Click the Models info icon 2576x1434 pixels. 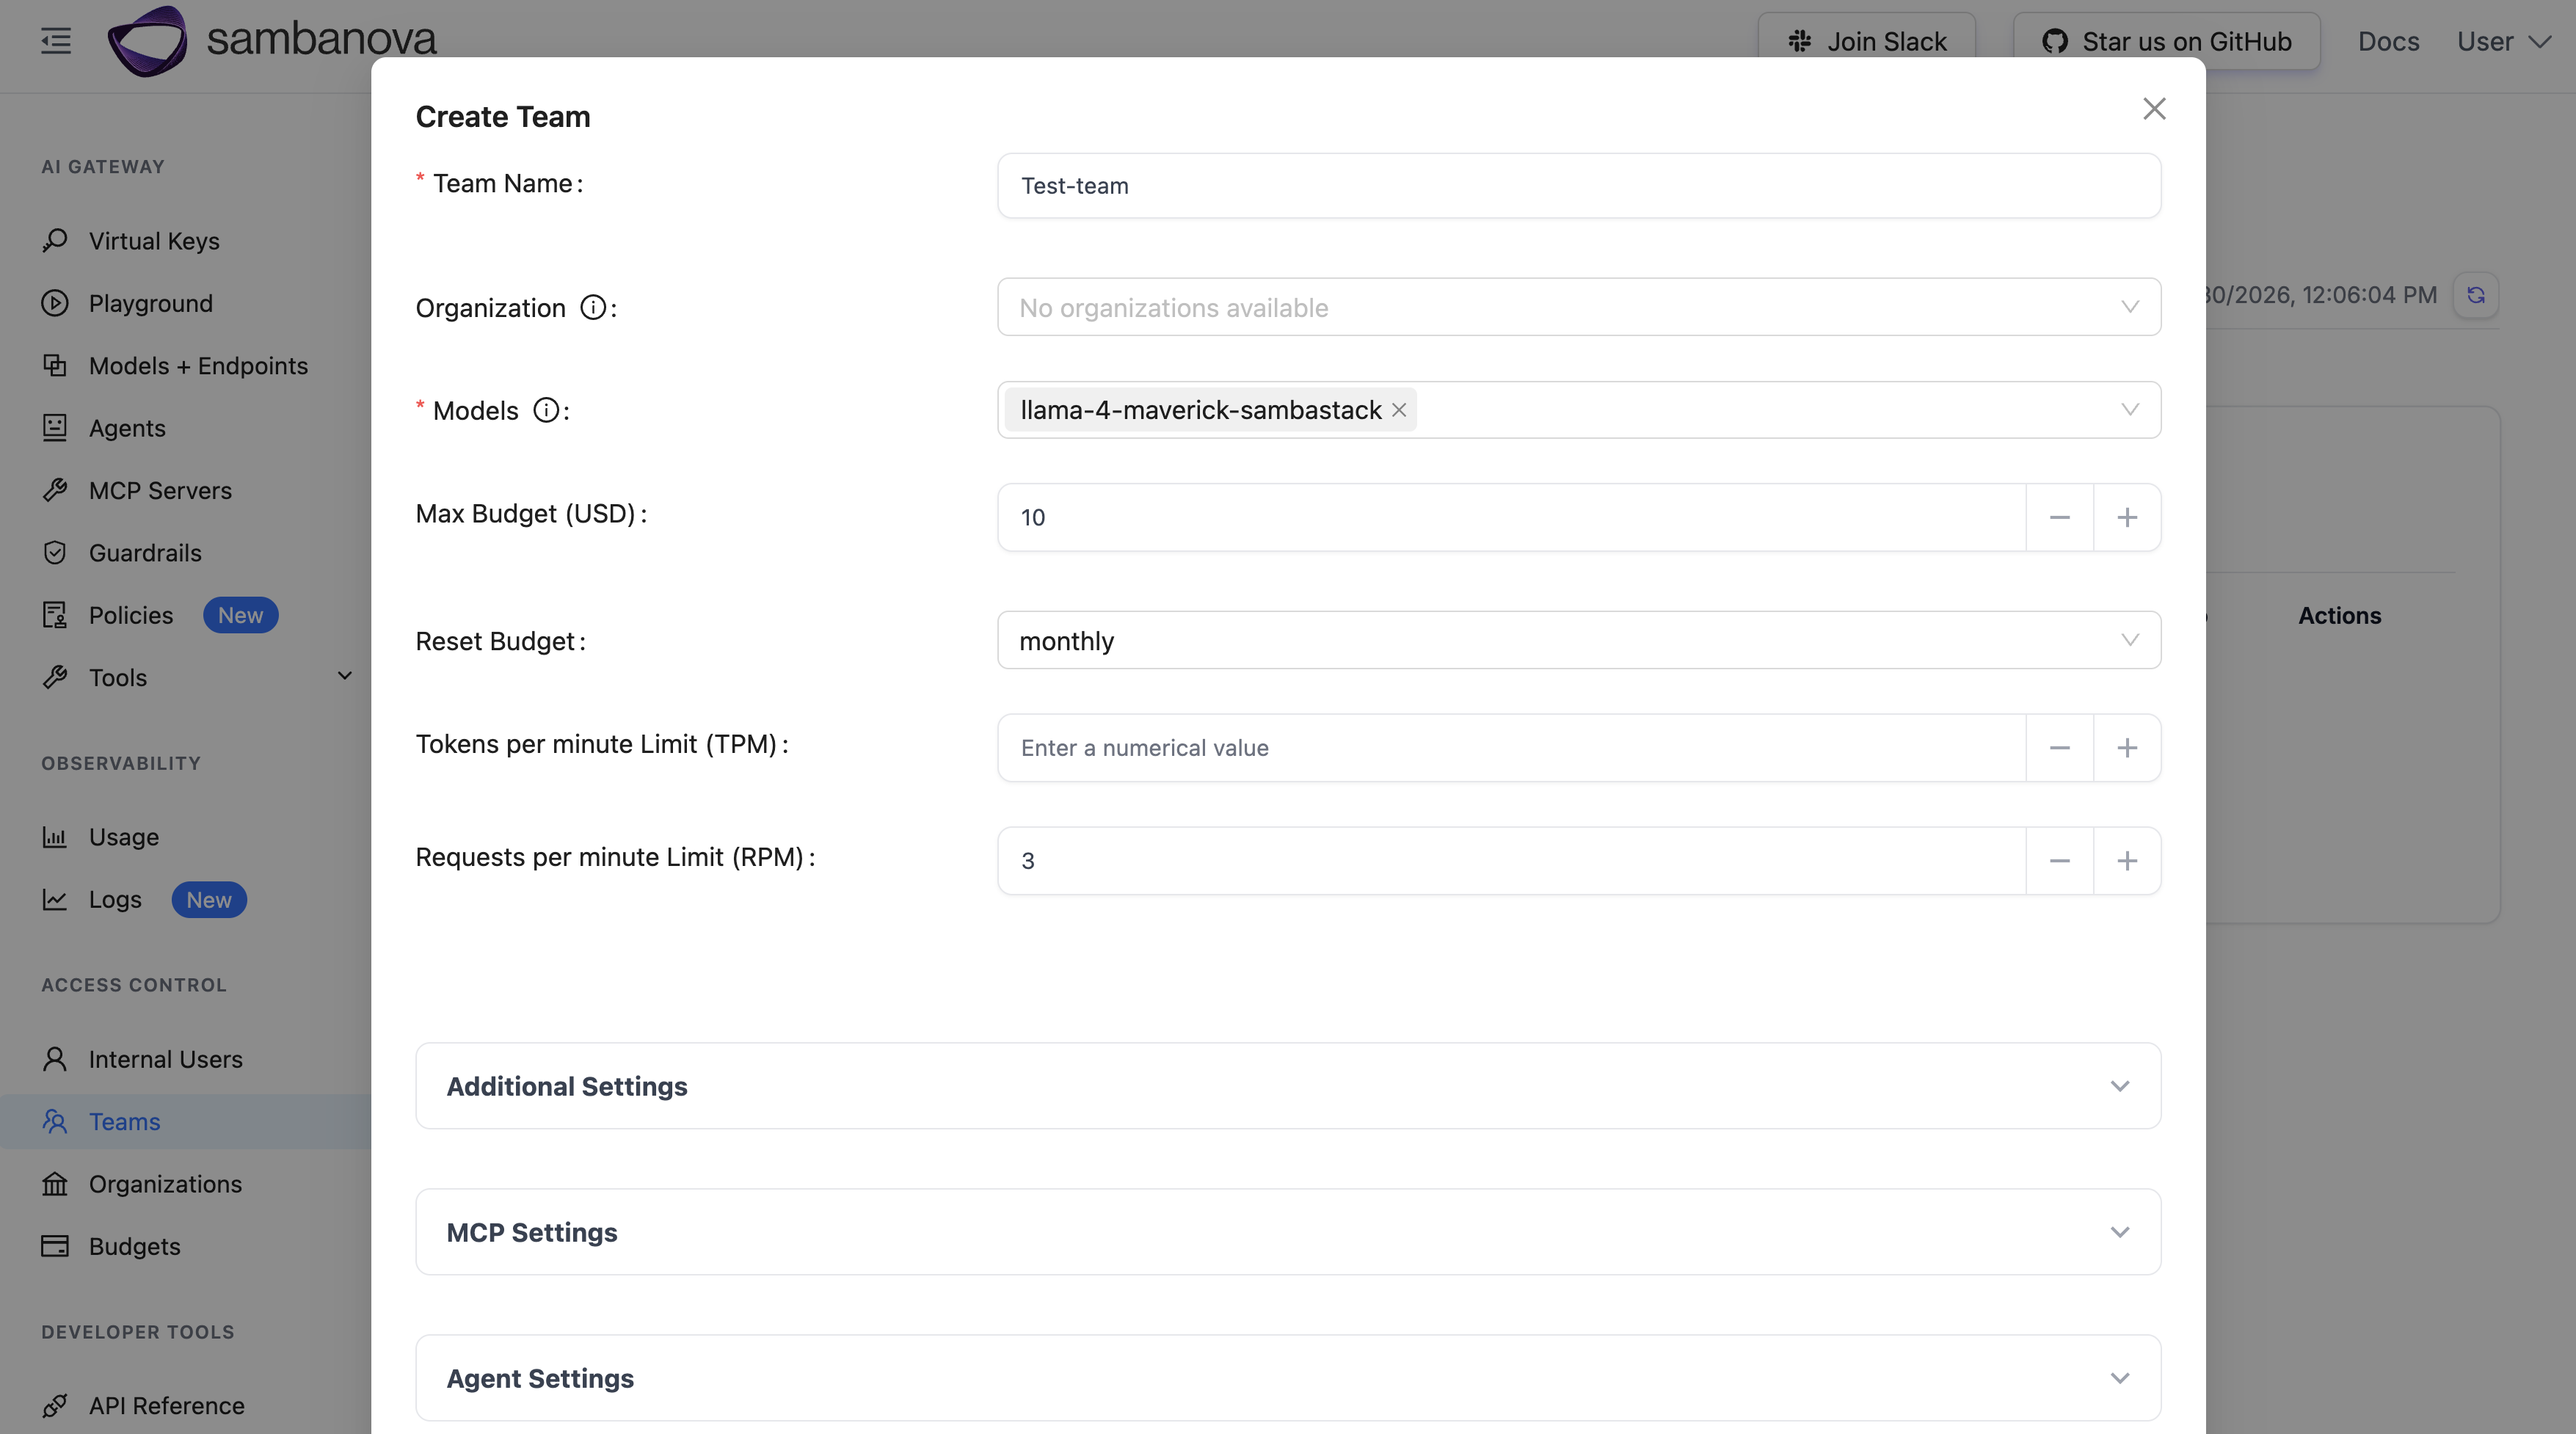[x=546, y=410]
